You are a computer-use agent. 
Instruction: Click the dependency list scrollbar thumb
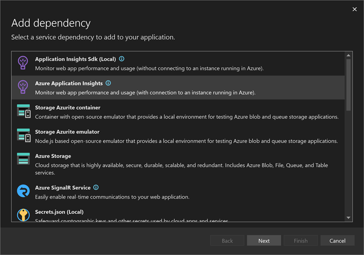[x=348, y=85]
